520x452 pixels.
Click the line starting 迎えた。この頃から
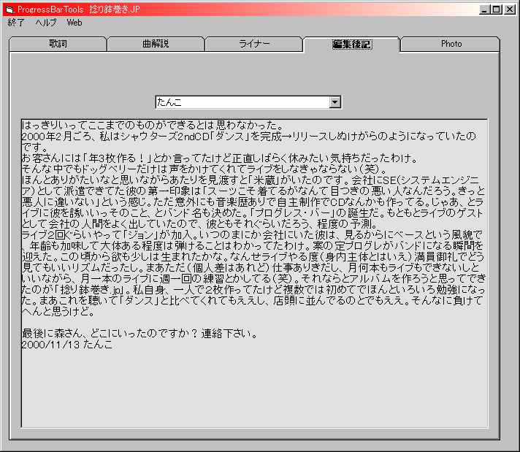click(x=253, y=257)
